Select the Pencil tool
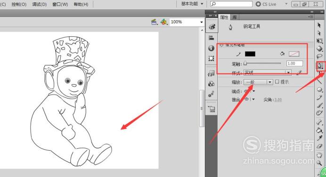This screenshot has width=326, height=177. [319, 97]
